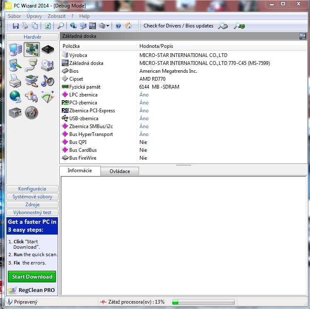
Task: Click the Voltage/temperature gauge icon
Action: click(x=48, y=96)
